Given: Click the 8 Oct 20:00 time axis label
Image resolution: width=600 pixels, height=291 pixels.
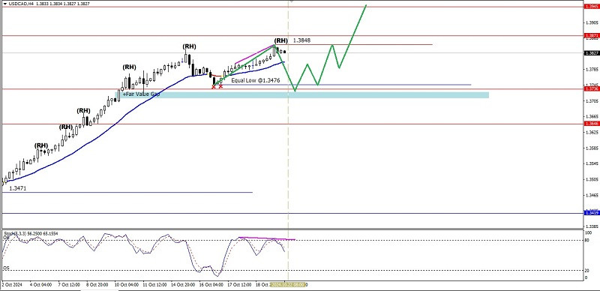Looking at the screenshot, I should point(97,285).
